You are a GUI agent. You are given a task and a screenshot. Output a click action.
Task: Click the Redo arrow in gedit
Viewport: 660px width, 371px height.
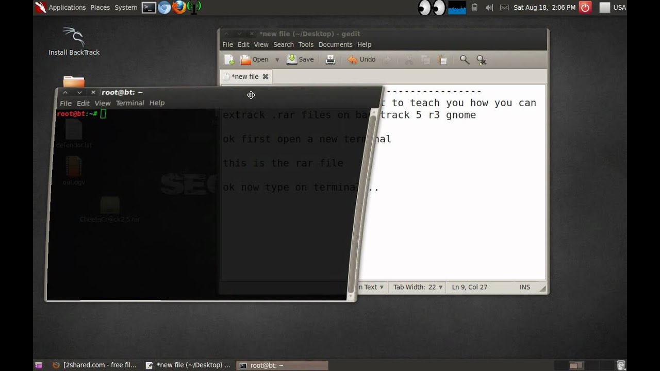click(x=387, y=60)
